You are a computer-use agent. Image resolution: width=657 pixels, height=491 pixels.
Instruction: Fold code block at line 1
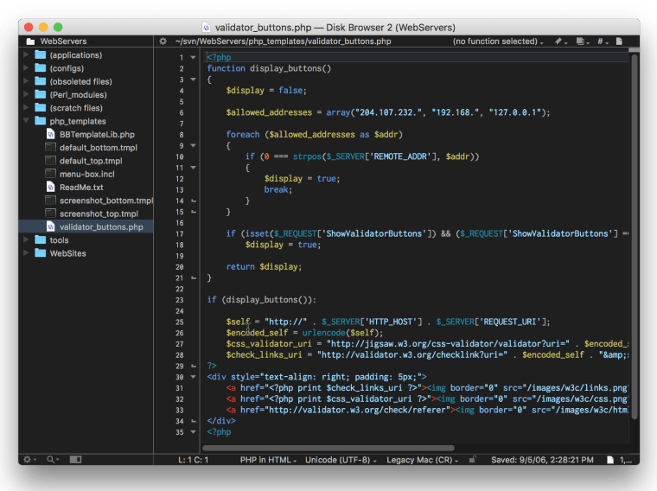pos(193,57)
